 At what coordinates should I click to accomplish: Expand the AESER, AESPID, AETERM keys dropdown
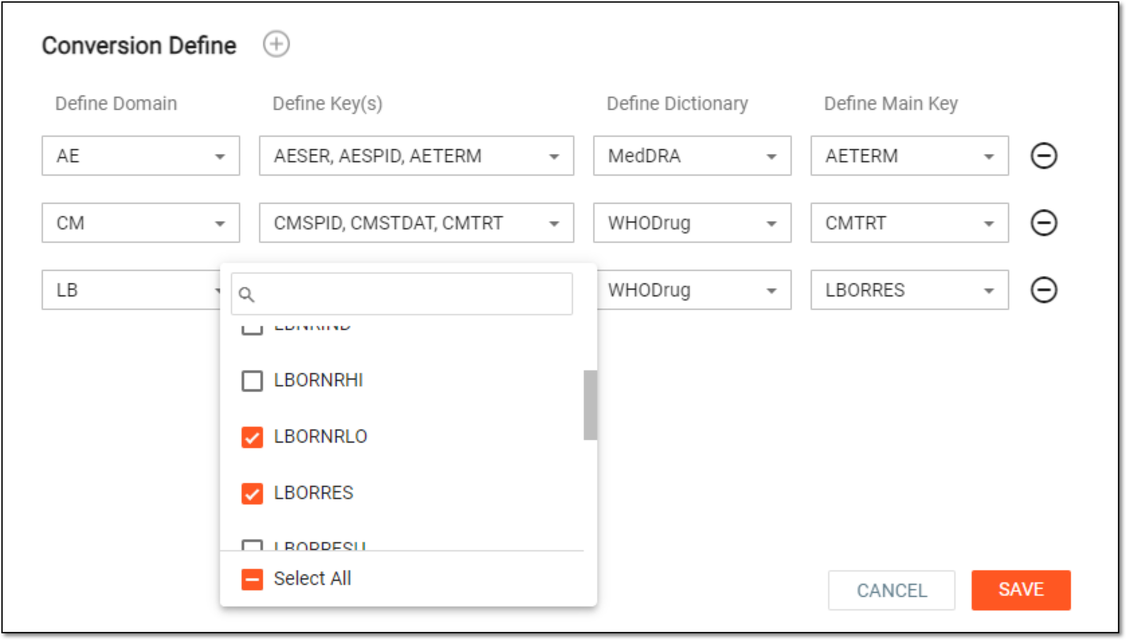(416, 156)
